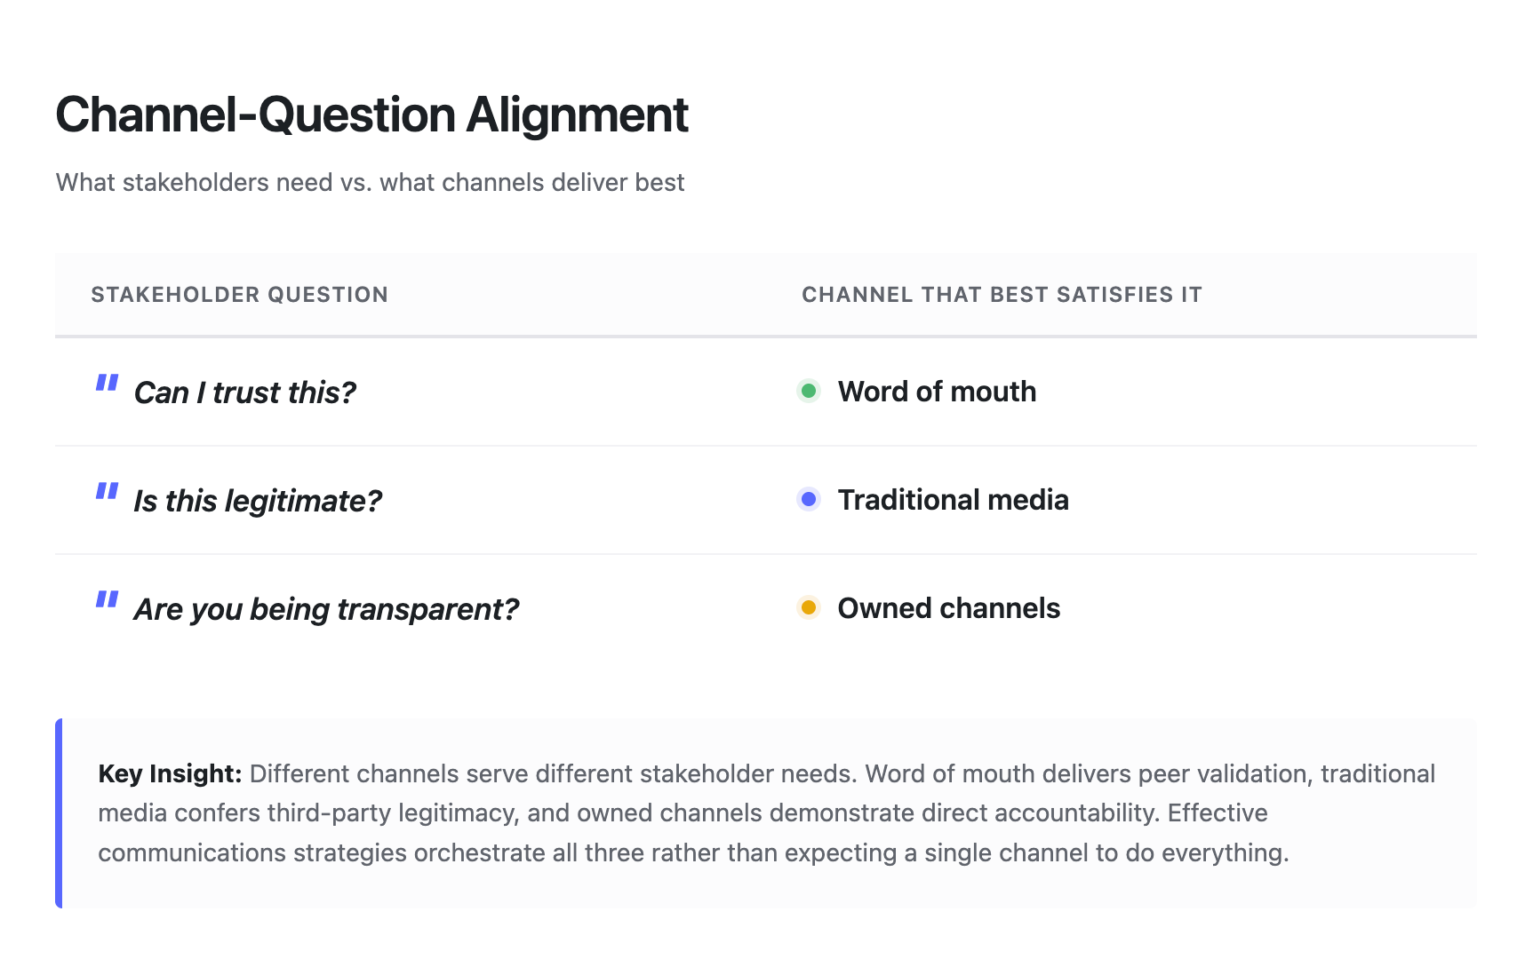The width and height of the screenshot is (1525, 959).
Task: Select the STAKEHOLDER QUESTION column header
Action: 240,294
